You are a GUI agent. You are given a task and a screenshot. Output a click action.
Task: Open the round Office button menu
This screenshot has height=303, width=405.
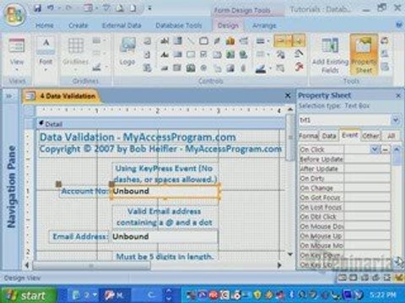pos(14,14)
